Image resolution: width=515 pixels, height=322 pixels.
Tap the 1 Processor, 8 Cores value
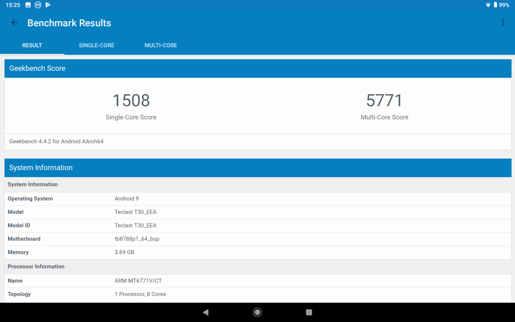click(140, 294)
